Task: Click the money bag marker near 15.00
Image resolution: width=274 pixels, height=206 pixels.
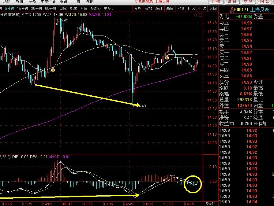Action: [x=167, y=57]
